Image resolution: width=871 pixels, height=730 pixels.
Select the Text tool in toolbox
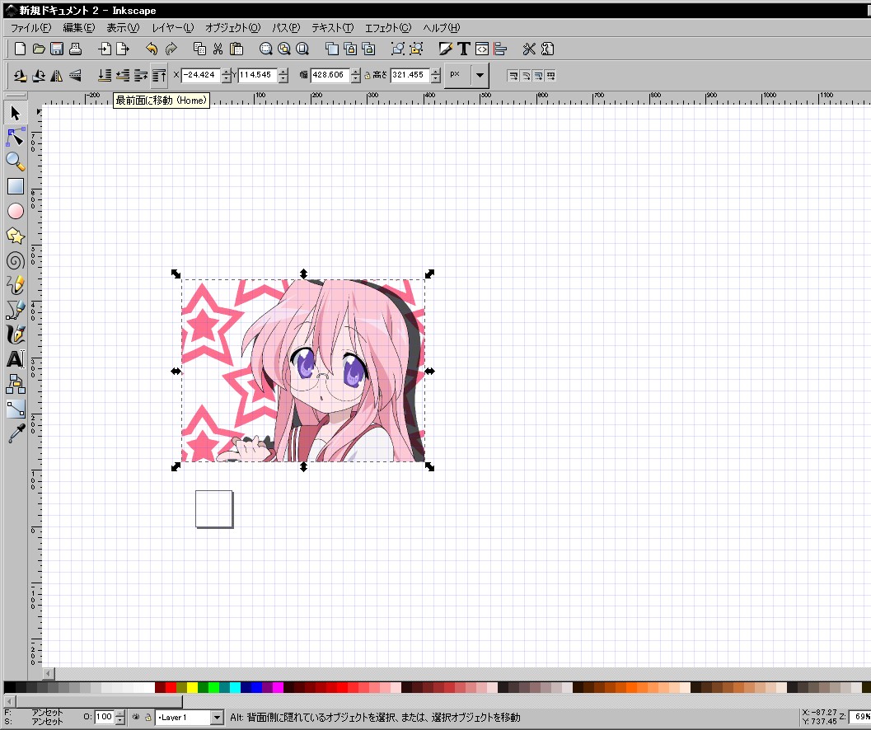pos(15,359)
